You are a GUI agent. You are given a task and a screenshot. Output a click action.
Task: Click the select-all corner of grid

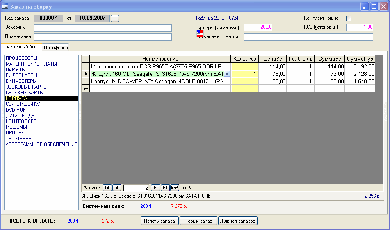86,59
